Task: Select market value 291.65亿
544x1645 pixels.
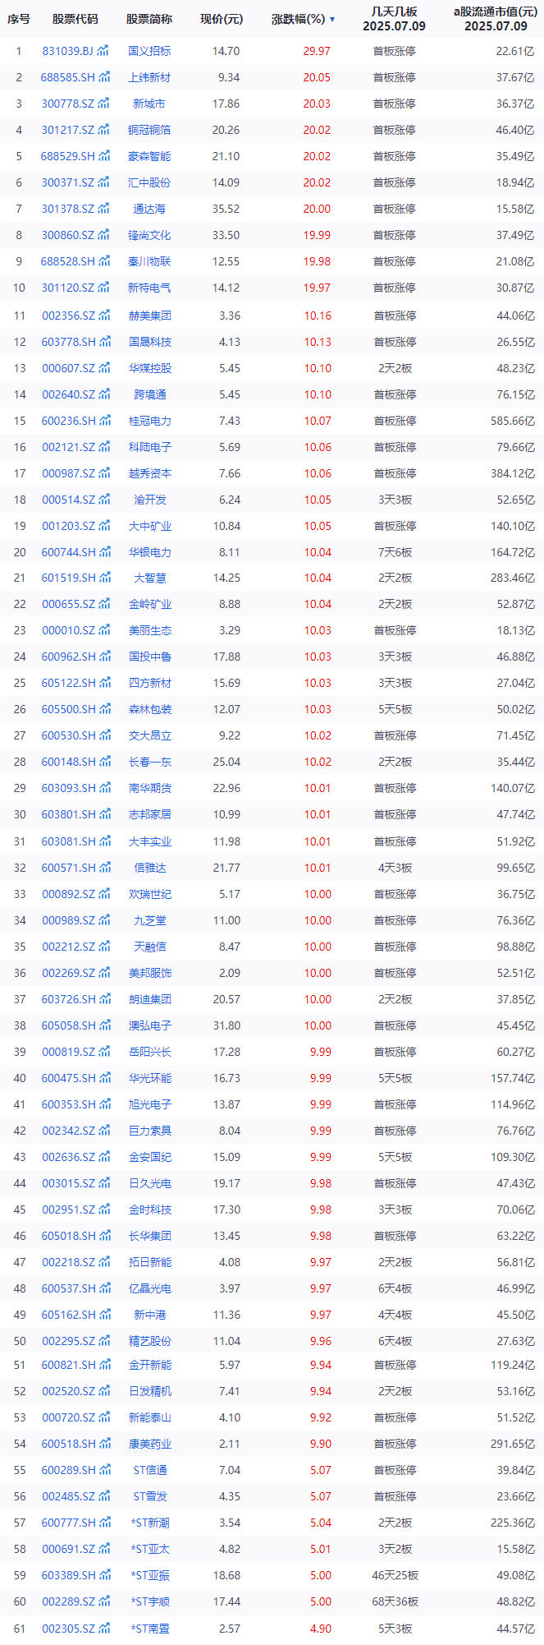Action: coord(513,1444)
